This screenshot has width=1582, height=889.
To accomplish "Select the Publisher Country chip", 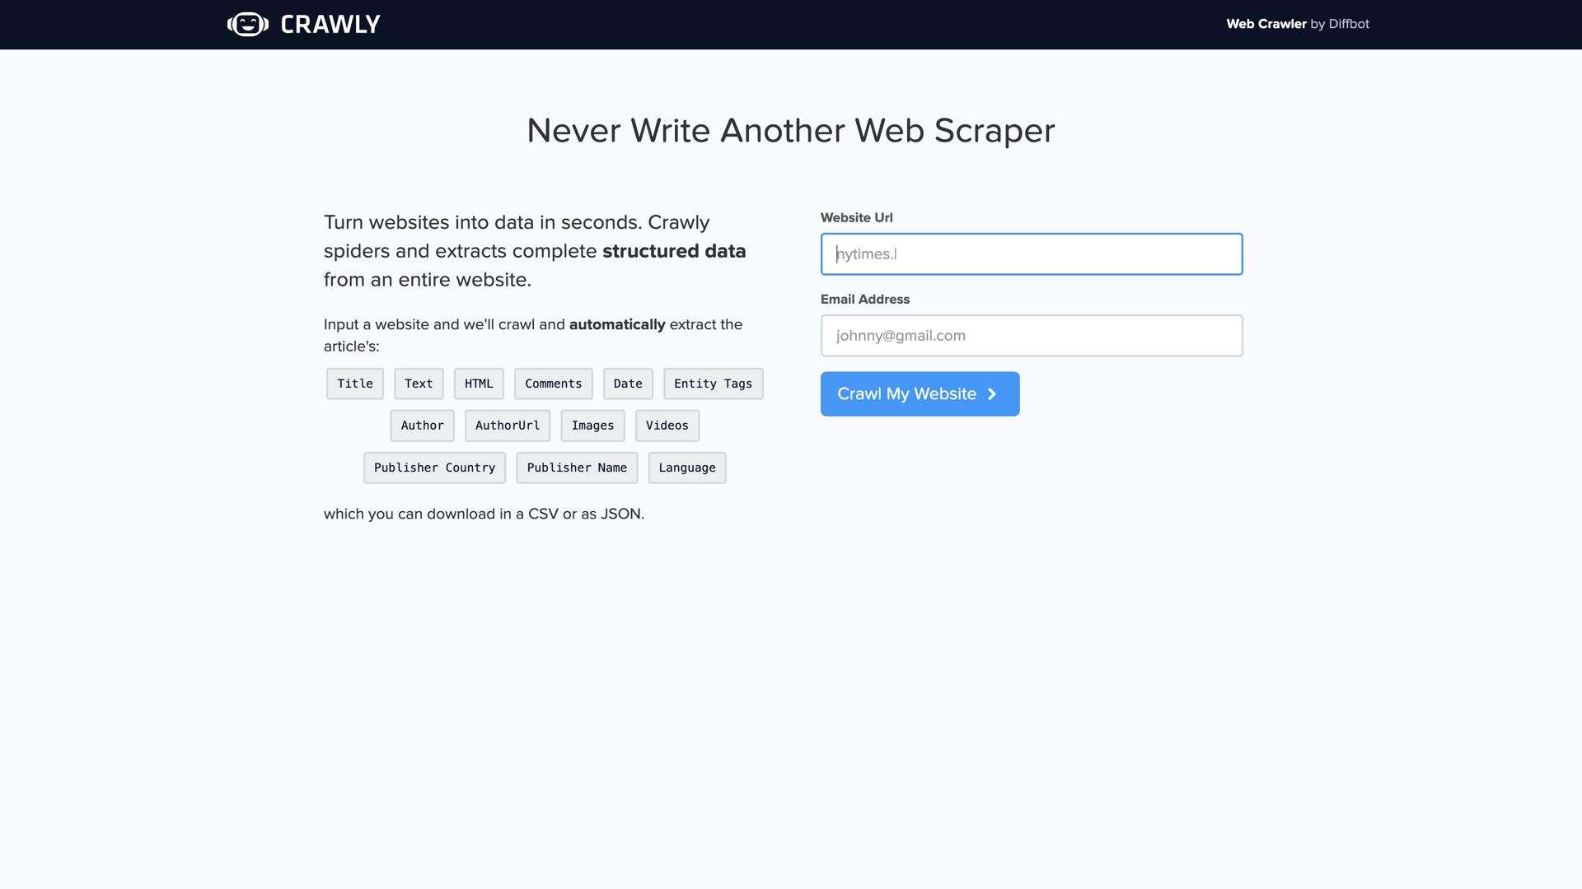I will [x=434, y=468].
